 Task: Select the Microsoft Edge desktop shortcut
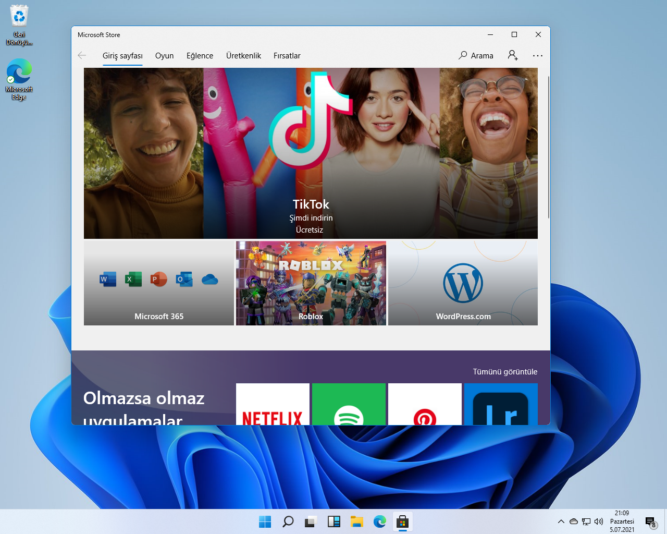coord(19,79)
